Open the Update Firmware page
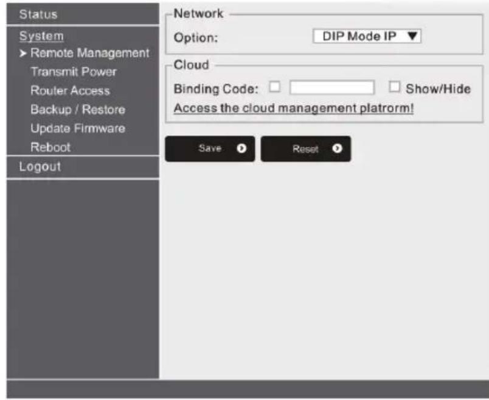This screenshot has width=489, height=400. point(78,128)
